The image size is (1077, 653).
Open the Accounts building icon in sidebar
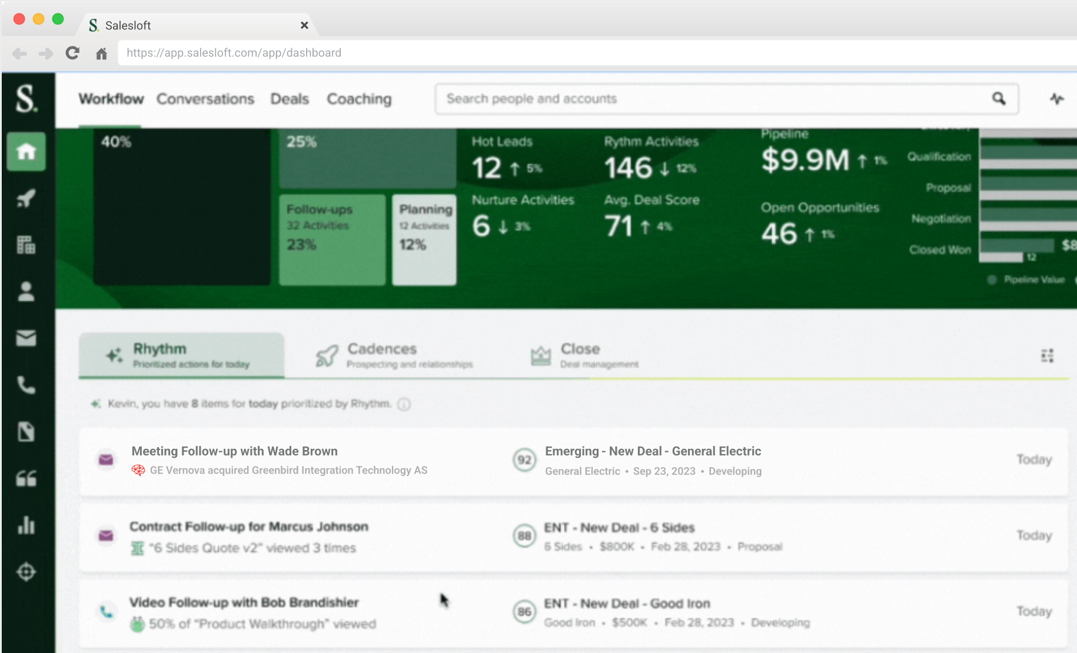point(26,245)
